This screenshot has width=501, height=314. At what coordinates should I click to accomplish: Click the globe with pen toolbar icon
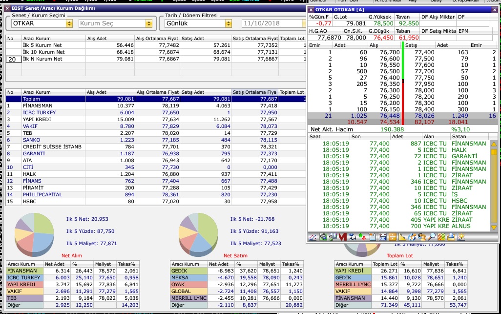(x=412, y=237)
